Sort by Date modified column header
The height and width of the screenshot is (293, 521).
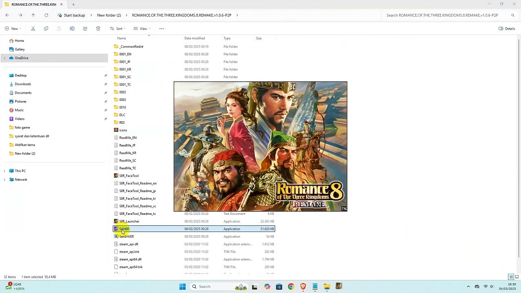195,38
